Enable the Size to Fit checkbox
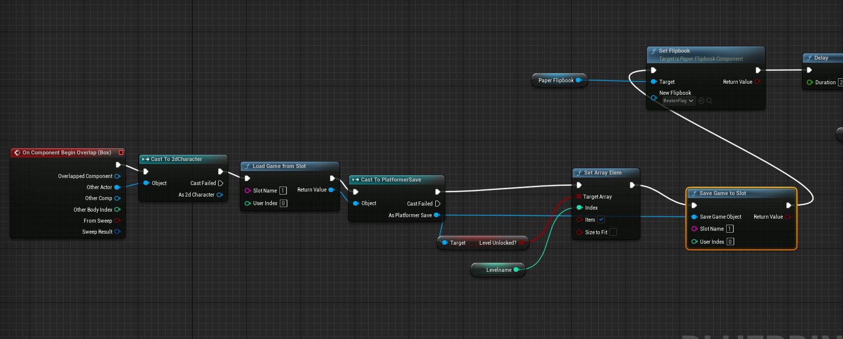 (613, 232)
